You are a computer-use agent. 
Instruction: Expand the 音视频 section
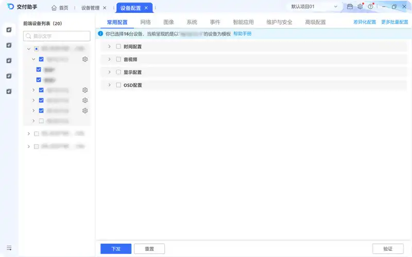tap(110, 59)
